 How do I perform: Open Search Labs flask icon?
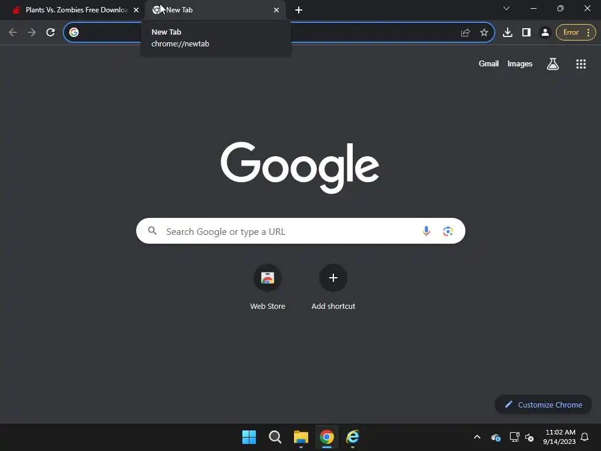tap(553, 63)
